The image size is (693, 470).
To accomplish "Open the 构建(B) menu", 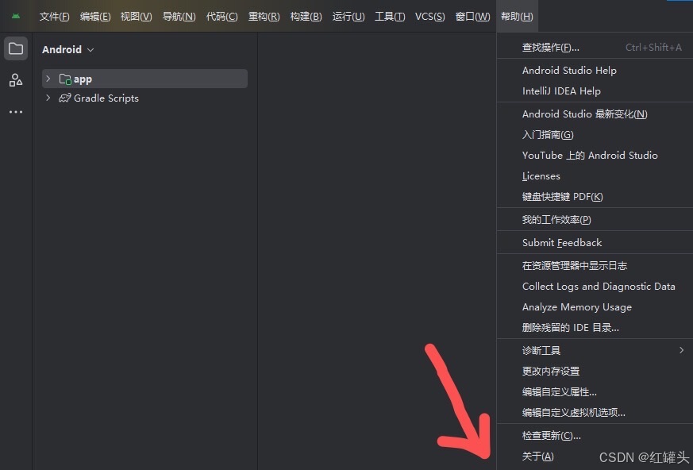I will click(306, 17).
